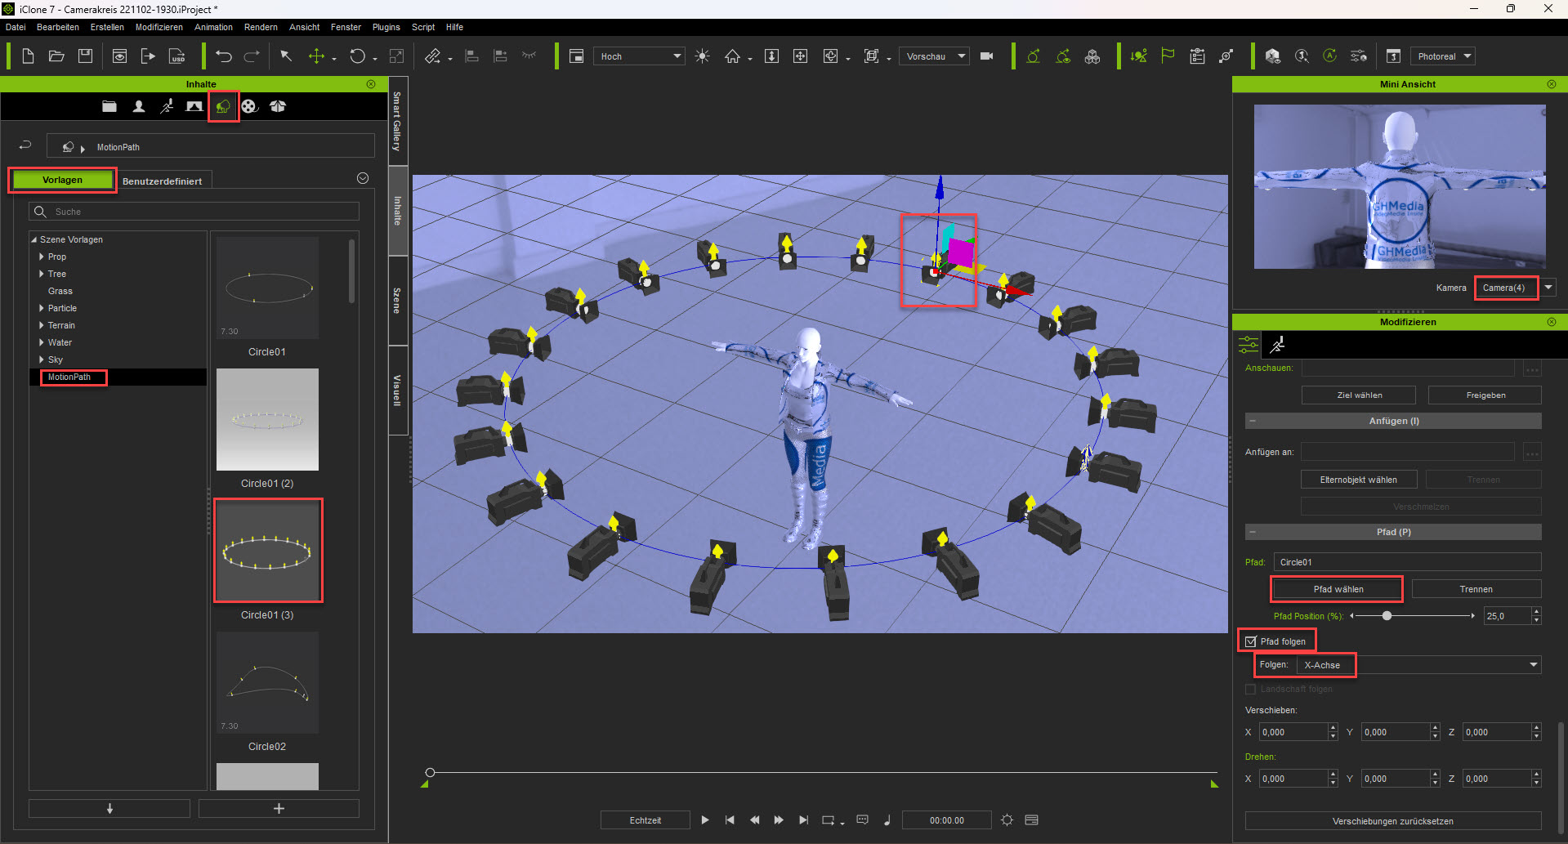Open the Plugins menu
The width and height of the screenshot is (1568, 844).
[x=386, y=27]
